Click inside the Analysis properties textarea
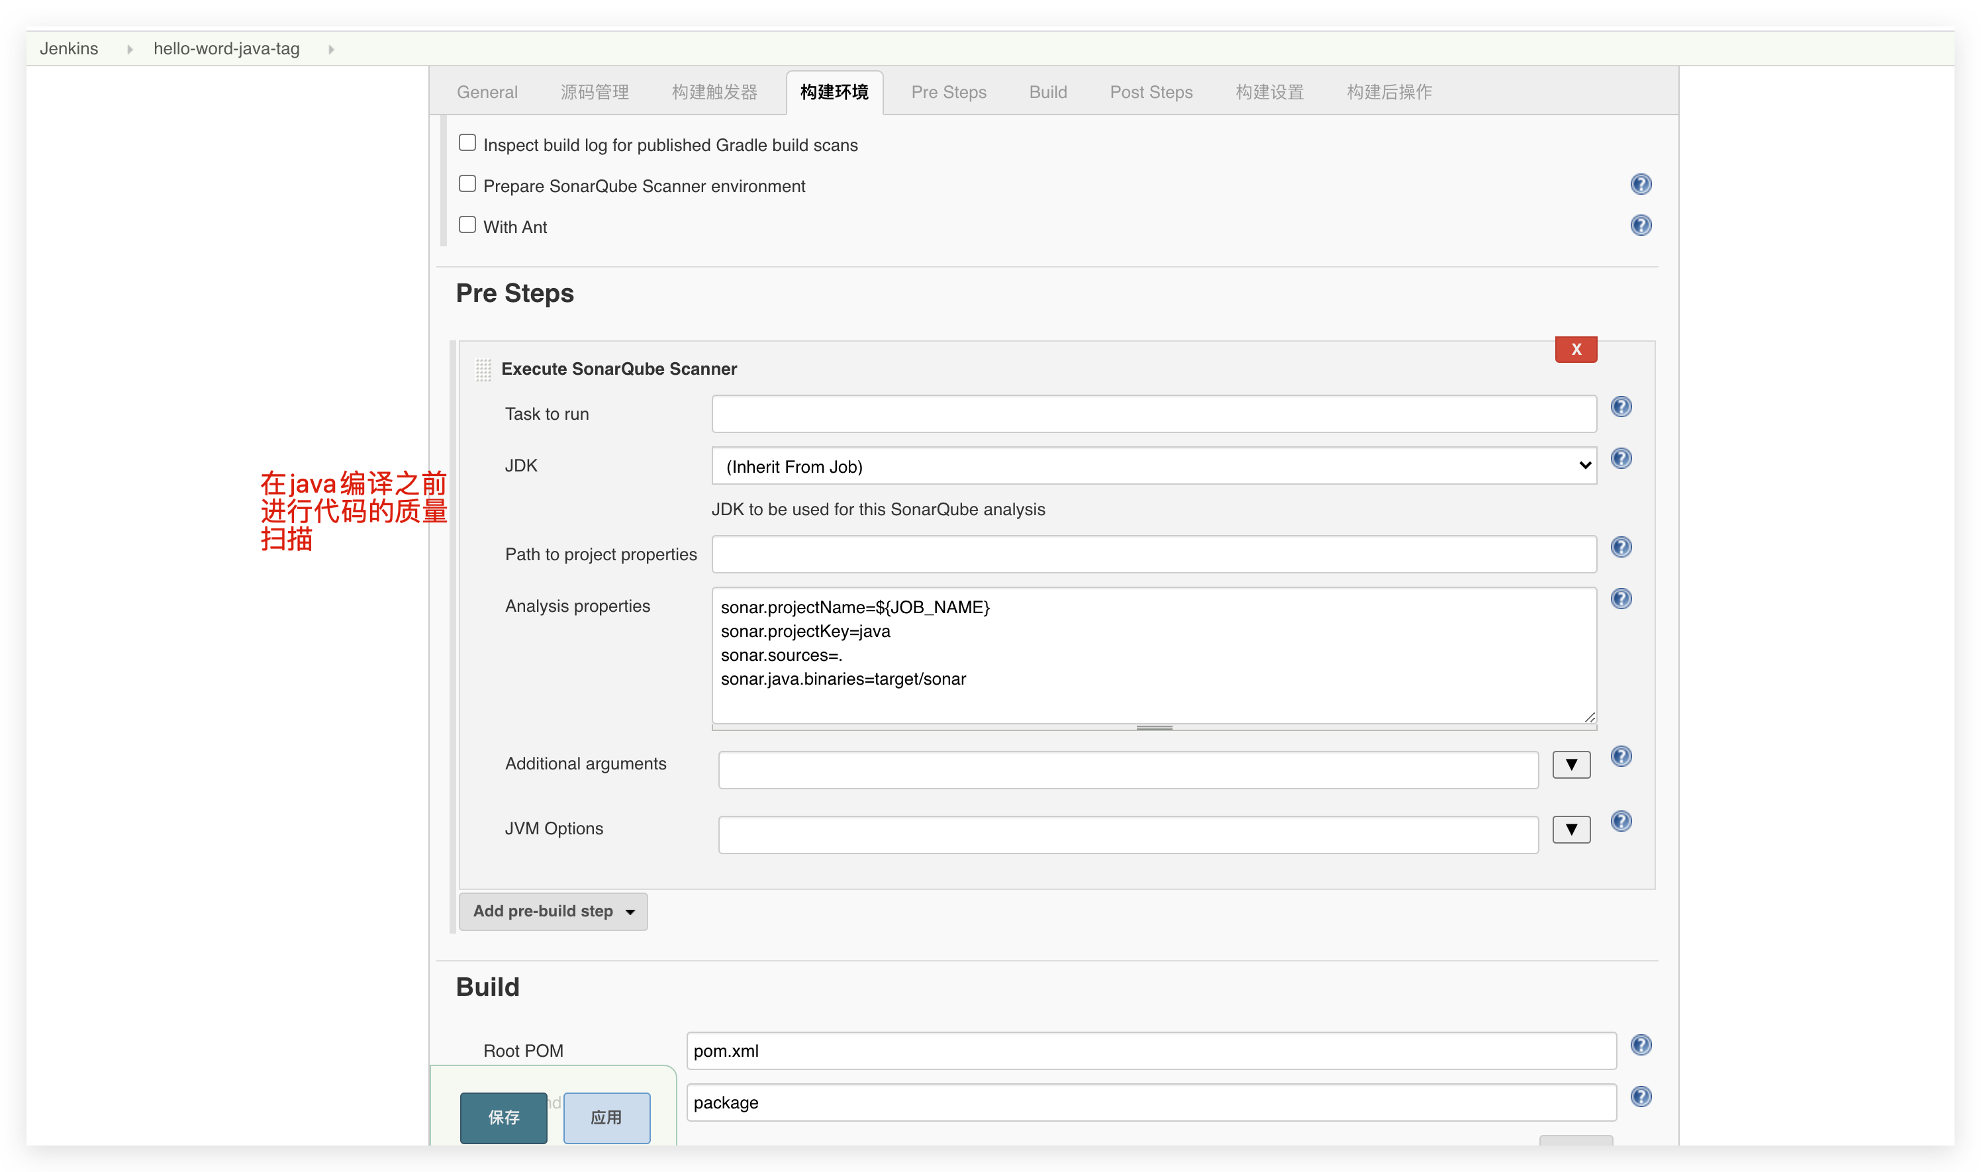This screenshot has height=1172, width=1981. coord(1153,655)
